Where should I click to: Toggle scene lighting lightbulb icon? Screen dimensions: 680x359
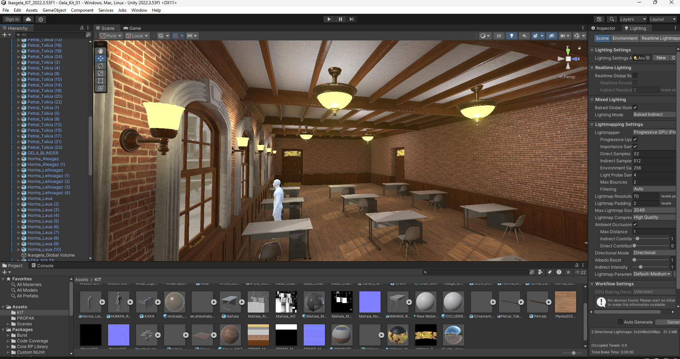[x=511, y=36]
